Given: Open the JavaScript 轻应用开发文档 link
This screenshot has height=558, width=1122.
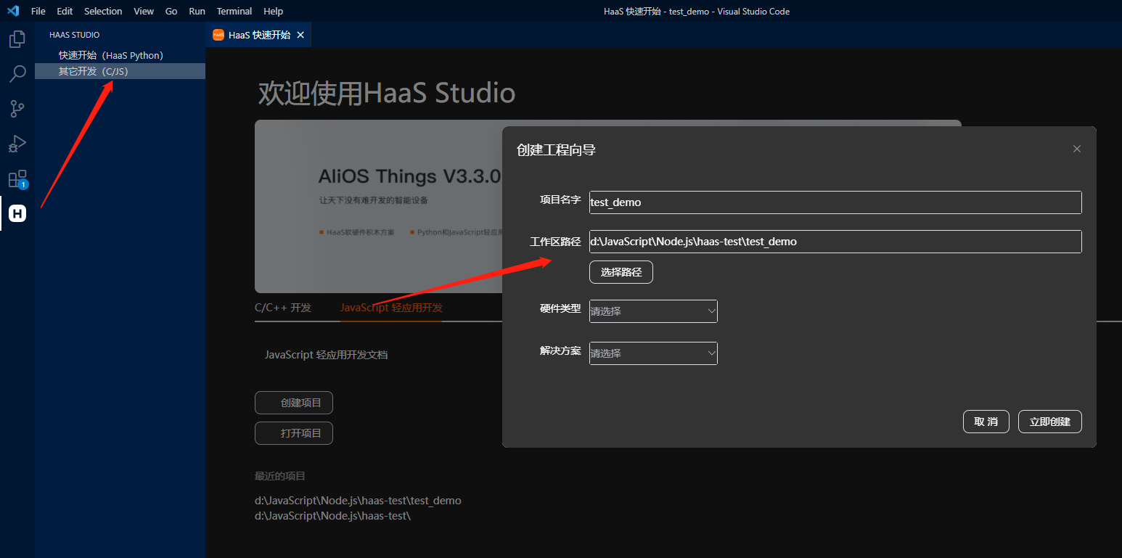Looking at the screenshot, I should 326,355.
